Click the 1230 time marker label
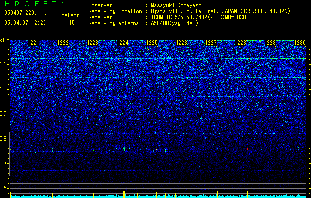 click(300, 43)
